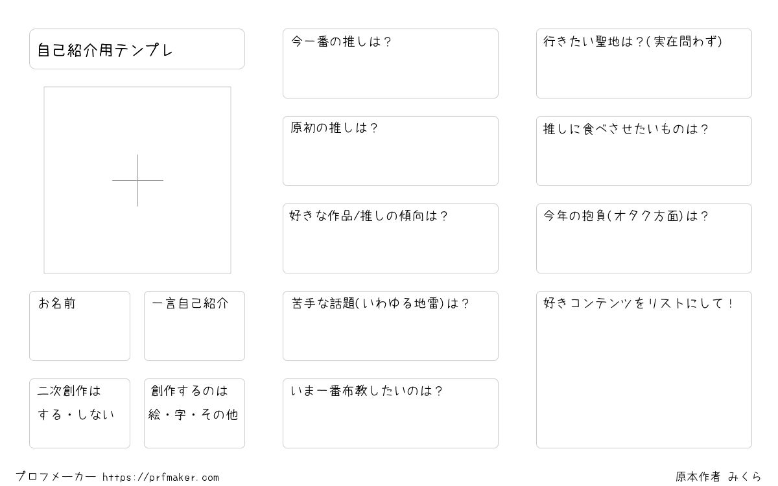The image size is (778, 486).
Task: Click the 好きコンテンツをリストにして! list box
Action: coord(644,369)
